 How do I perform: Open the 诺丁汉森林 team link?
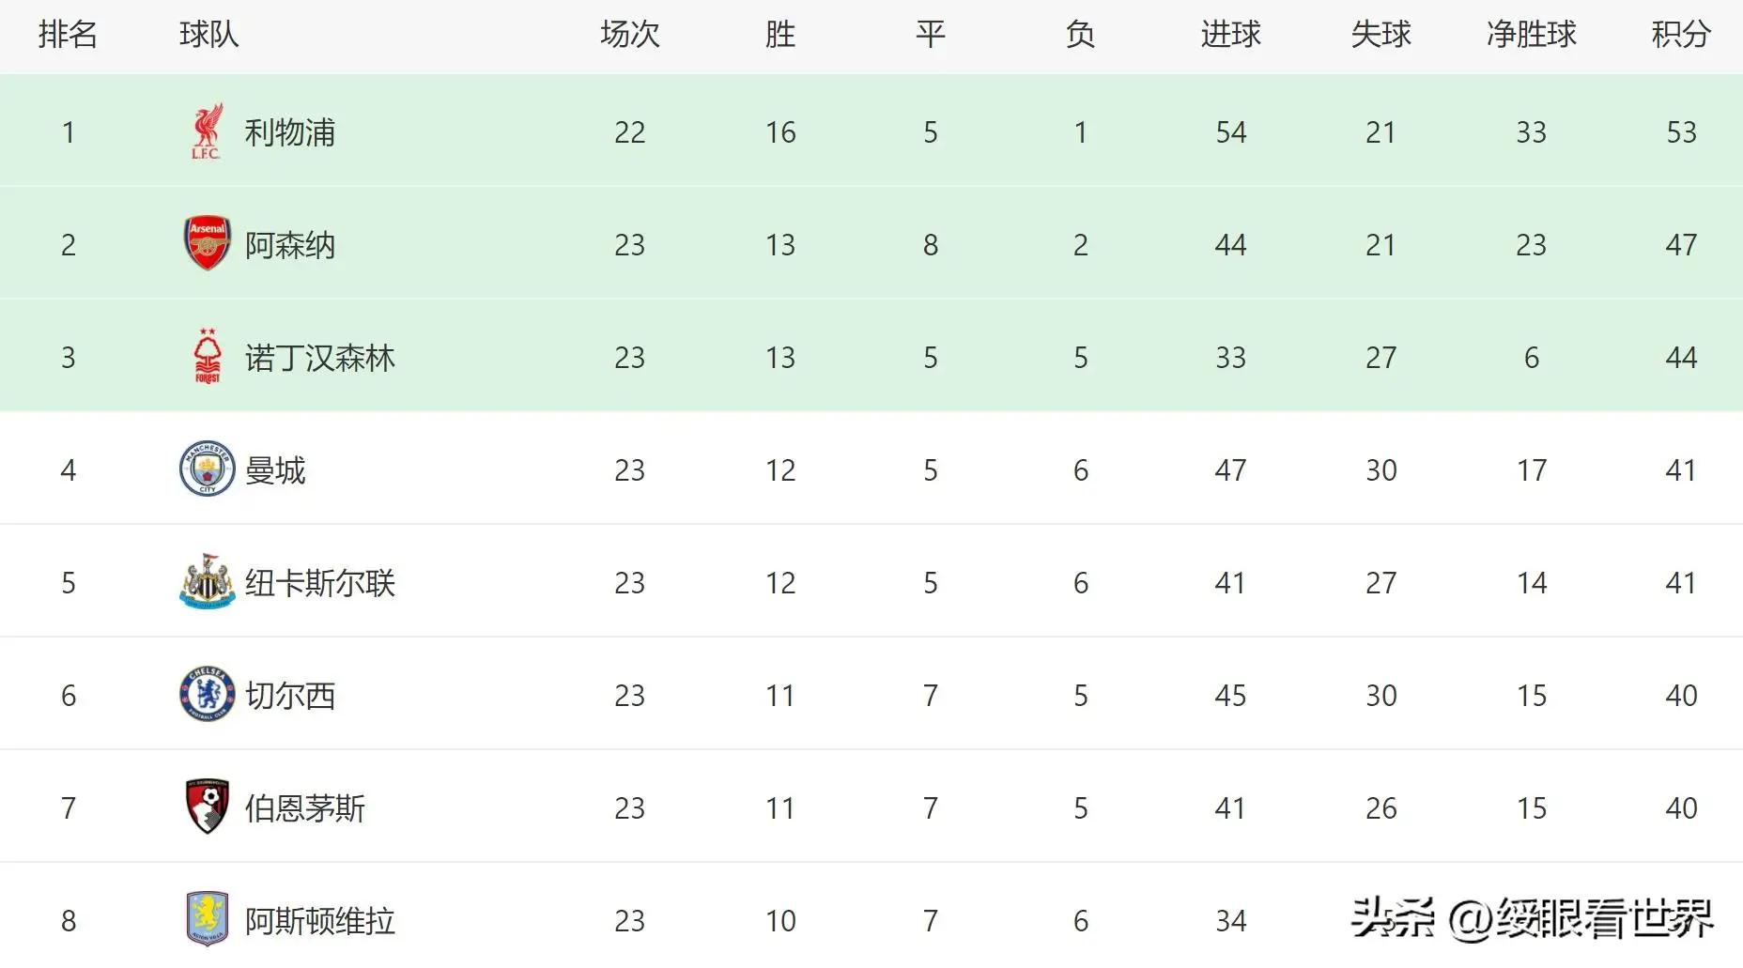[319, 358]
